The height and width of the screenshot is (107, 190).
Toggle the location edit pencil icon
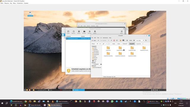pyautogui.click(x=103, y=44)
